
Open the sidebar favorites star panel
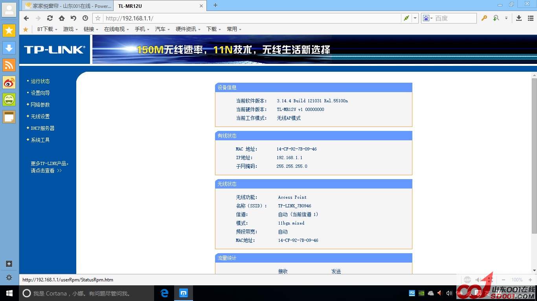9,30
